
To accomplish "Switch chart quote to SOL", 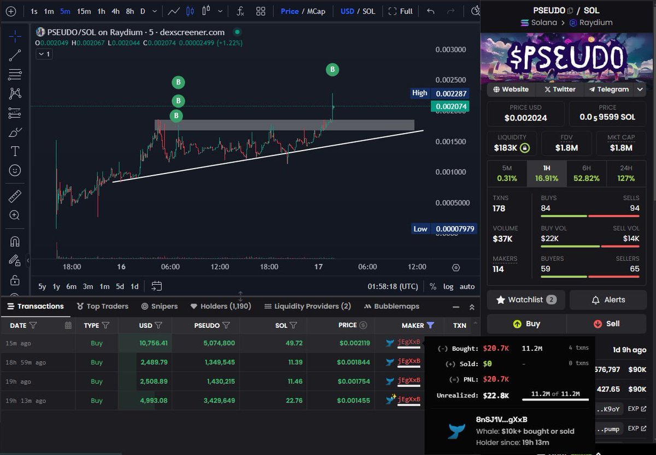I will (368, 11).
